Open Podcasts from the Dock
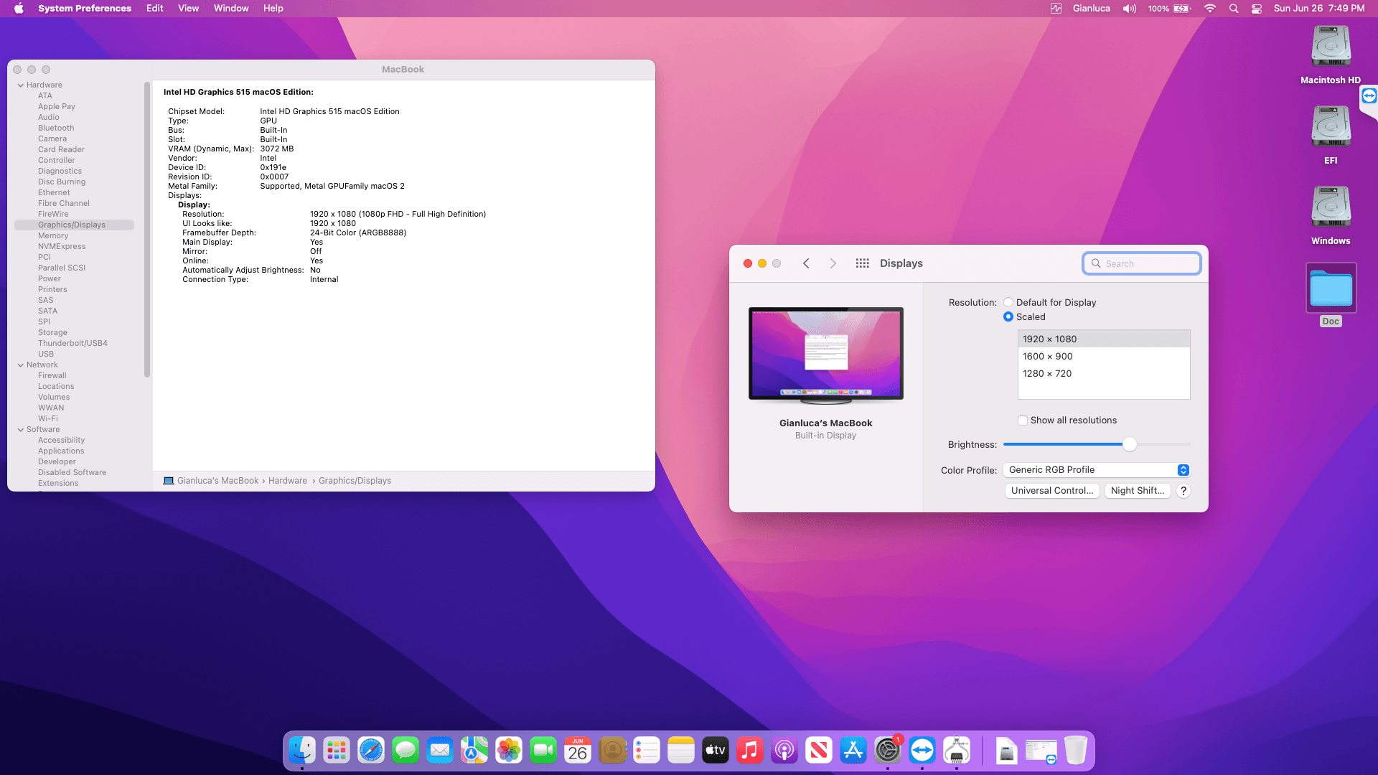The image size is (1378, 775). click(784, 751)
